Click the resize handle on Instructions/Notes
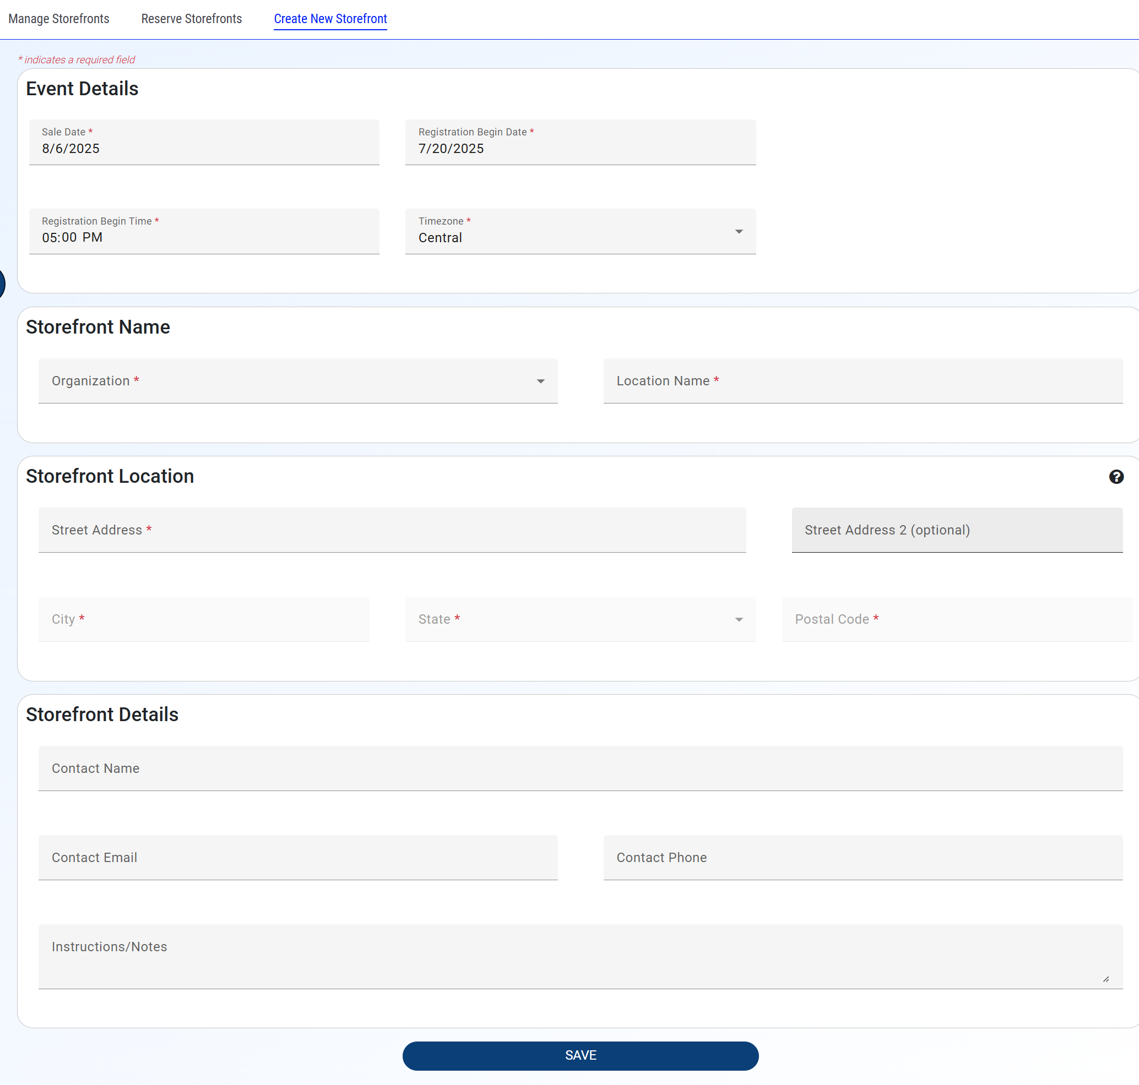 tap(1105, 979)
